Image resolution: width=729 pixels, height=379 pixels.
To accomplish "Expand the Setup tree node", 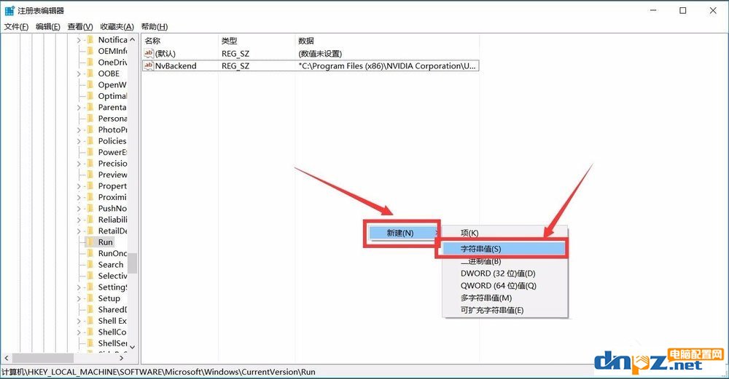I will [79, 299].
